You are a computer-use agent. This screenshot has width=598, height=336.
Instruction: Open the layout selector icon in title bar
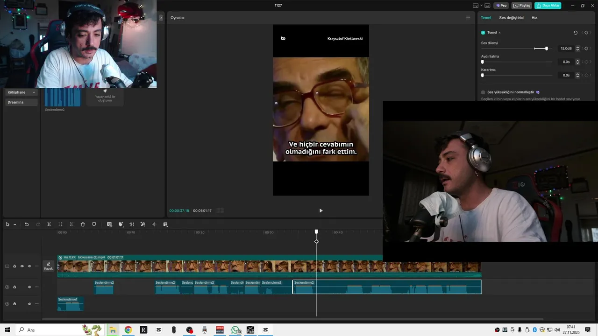476,6
